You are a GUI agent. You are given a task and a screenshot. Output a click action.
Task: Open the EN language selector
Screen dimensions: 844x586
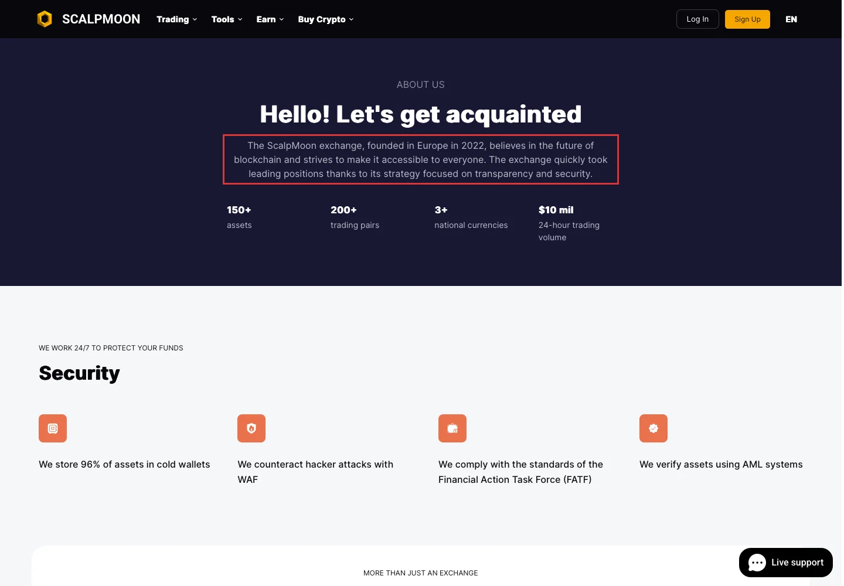pyautogui.click(x=791, y=19)
